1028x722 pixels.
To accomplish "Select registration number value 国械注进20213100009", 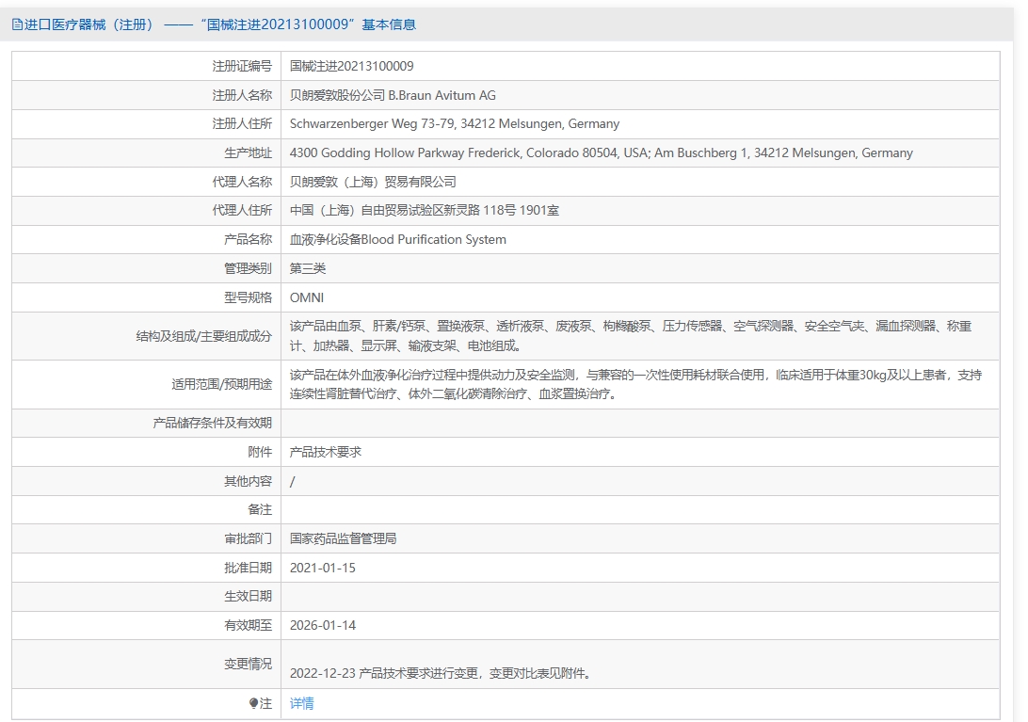I will [x=351, y=66].
